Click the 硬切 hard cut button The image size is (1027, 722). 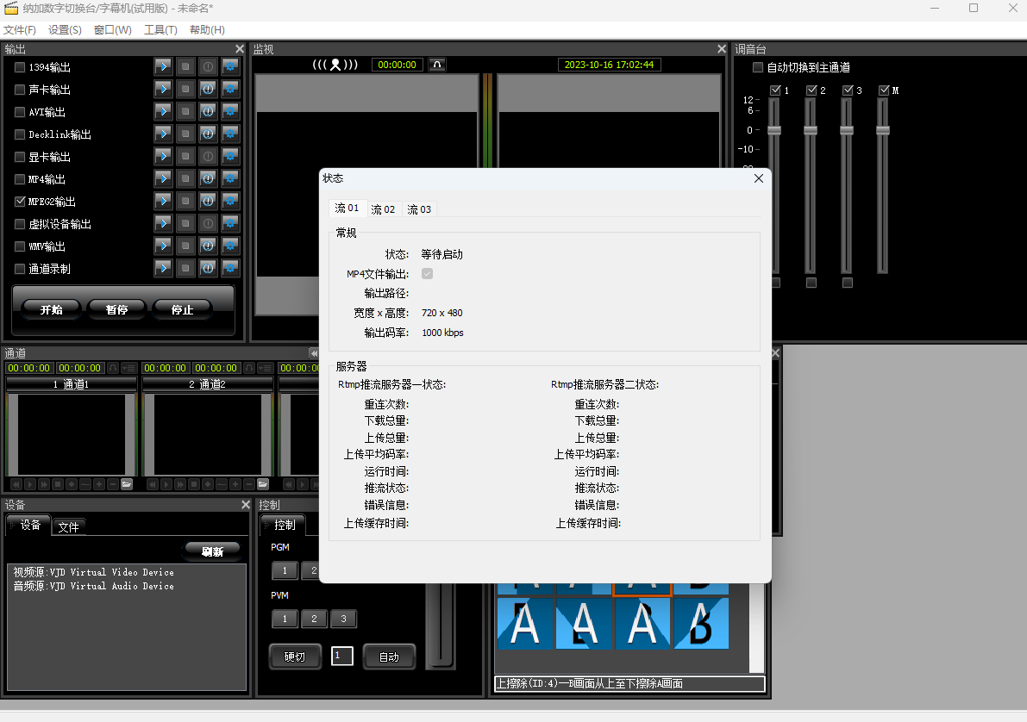tap(295, 657)
